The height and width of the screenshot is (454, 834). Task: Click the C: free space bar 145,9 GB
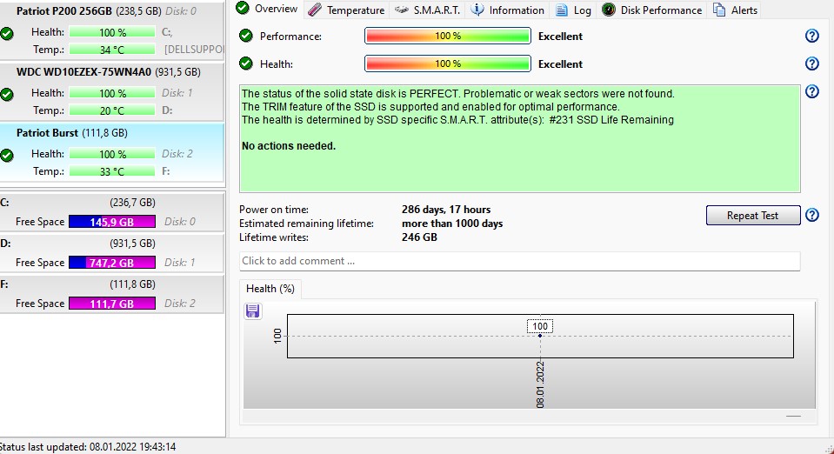(x=112, y=222)
